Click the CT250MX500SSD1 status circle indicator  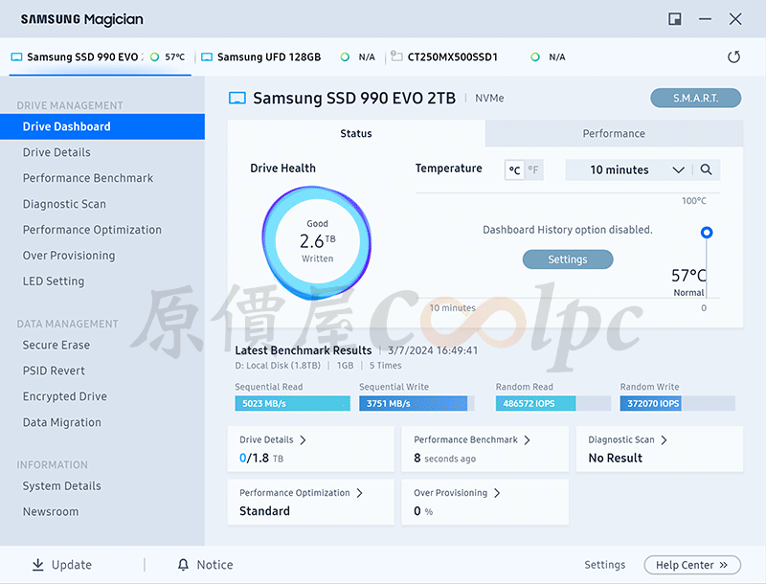(x=535, y=57)
